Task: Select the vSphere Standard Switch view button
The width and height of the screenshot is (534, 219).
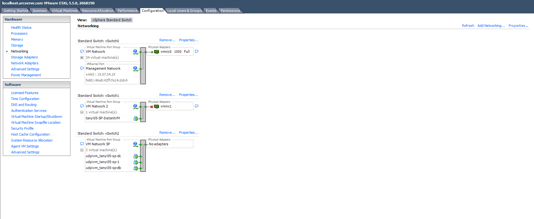Action: point(112,20)
